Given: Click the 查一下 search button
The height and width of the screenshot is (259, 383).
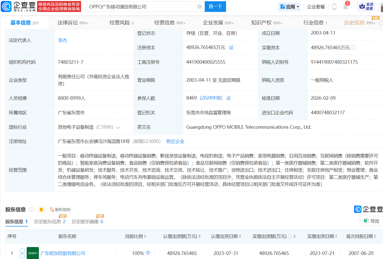Looking at the screenshot, I should 215,7.
